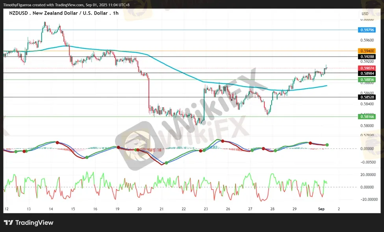Image resolution: width=384 pixels, height=232 pixels.
Task: Click the black 0.59288 level label
Action: [366, 57]
